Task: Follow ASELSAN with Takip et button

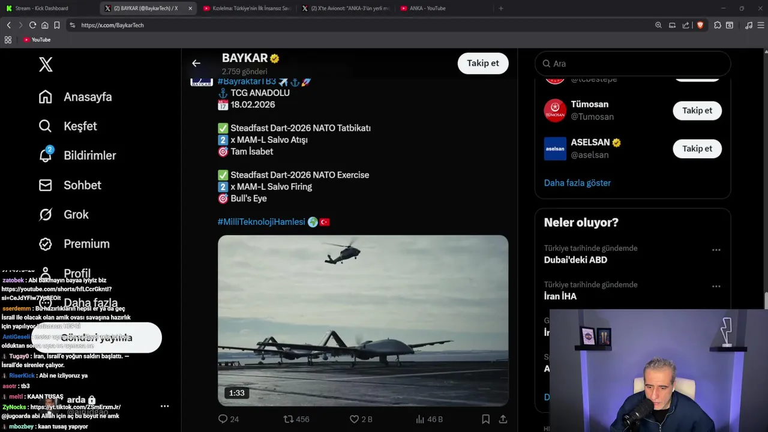Action: (x=697, y=148)
